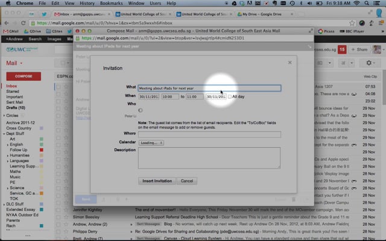Click the Extended Essay color swatch
Viewport: 386px width, 241px height.
pyautogui.click(x=42, y=210)
